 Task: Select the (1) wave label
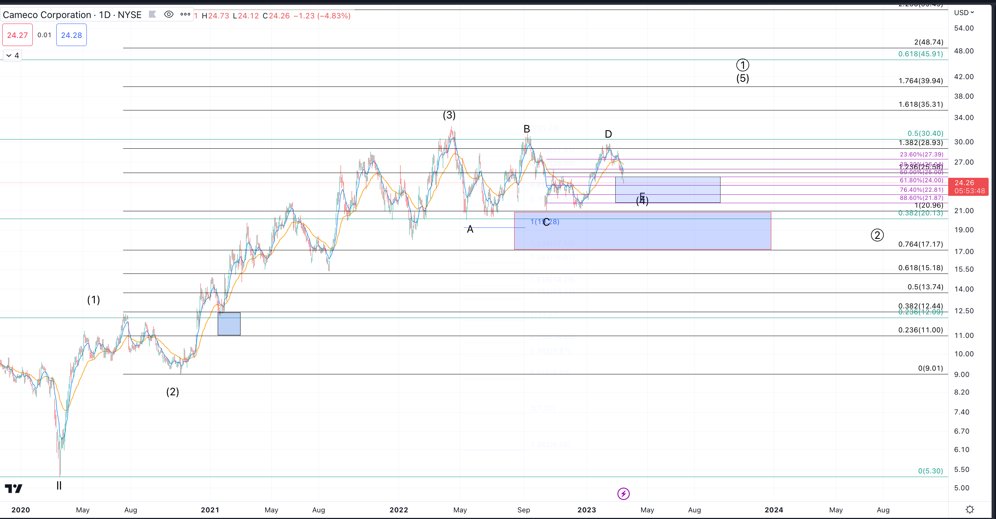[x=93, y=300]
